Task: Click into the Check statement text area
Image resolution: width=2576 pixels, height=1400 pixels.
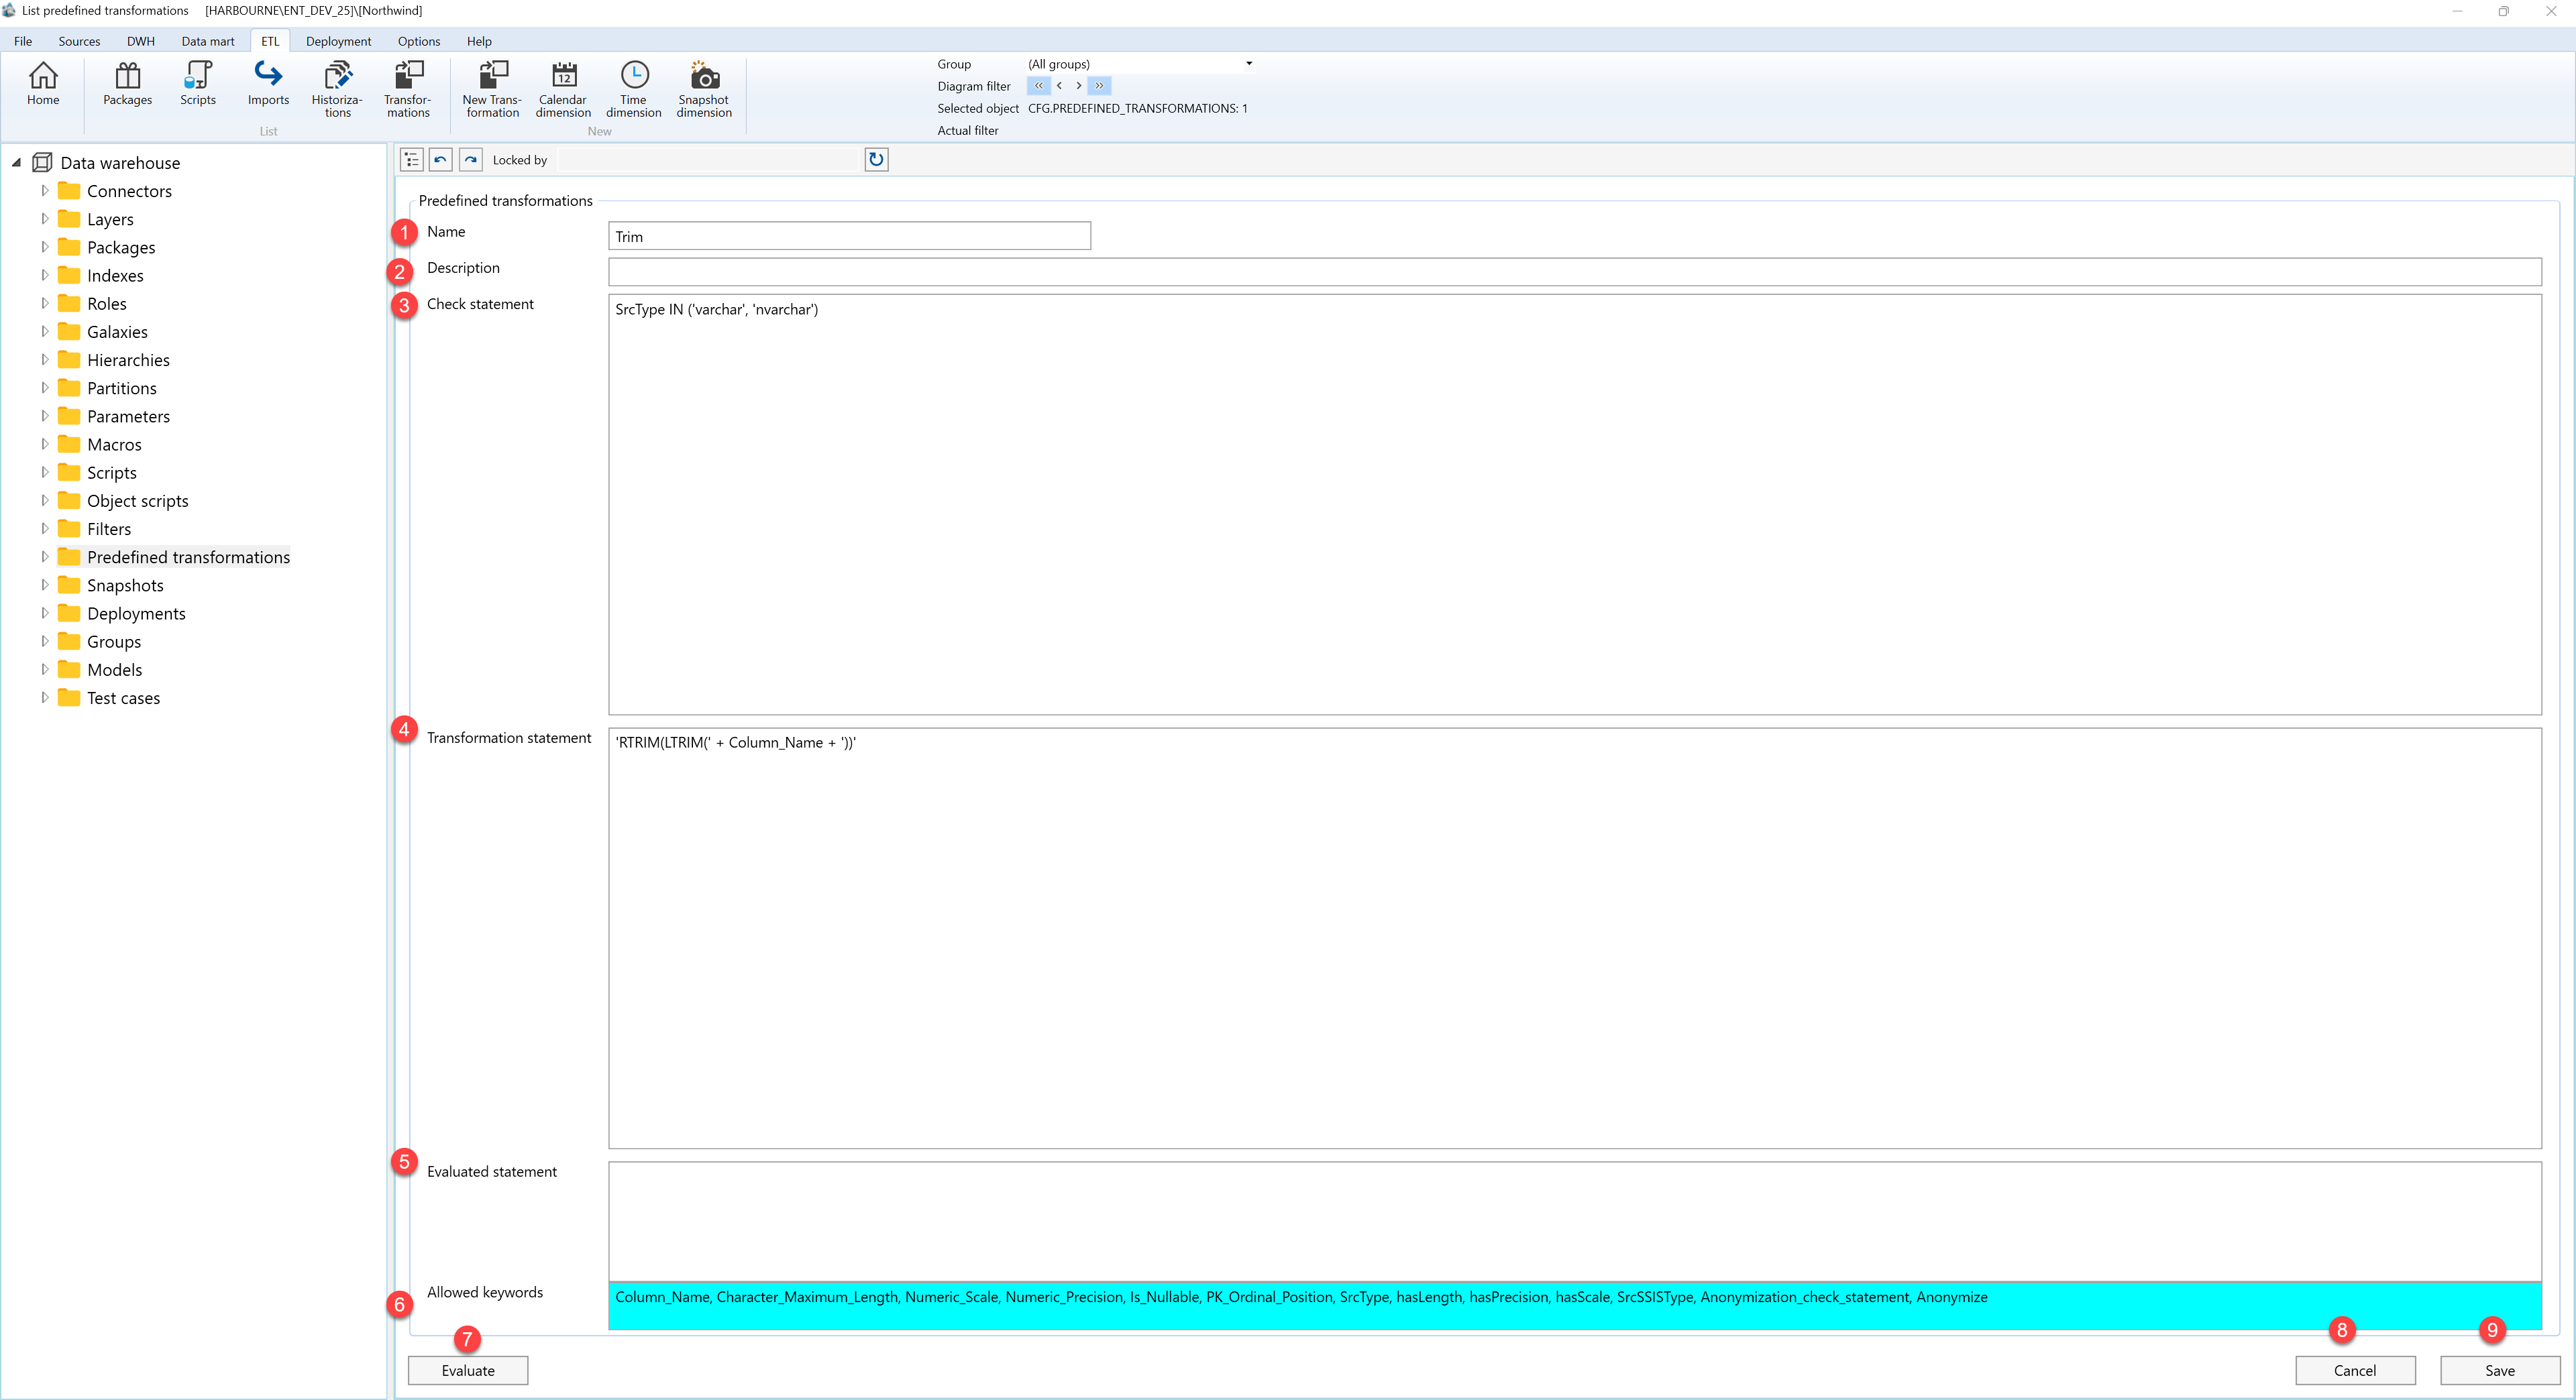Action: click(1575, 505)
